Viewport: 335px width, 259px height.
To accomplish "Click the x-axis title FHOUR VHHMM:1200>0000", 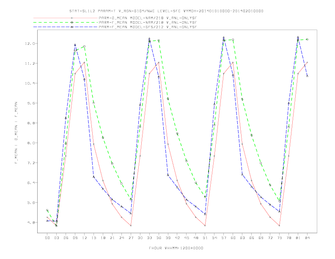I will point(176,248).
